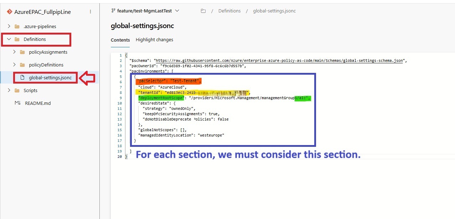This screenshot has width=455, height=219.
Task: Expand the policyDefinitions folder
Action: point(14,65)
